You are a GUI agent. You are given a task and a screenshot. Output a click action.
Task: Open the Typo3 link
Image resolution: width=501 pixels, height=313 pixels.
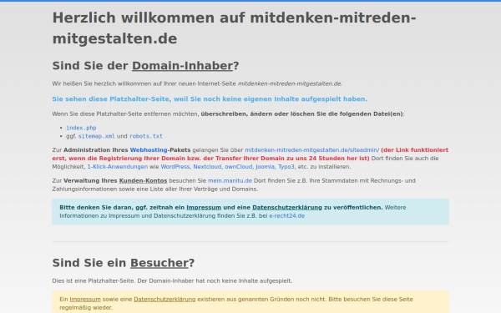pos(286,167)
